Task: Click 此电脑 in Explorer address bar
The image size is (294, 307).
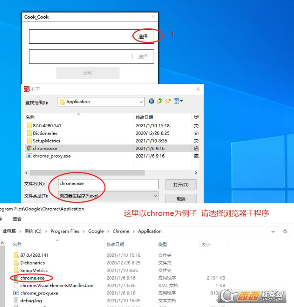Action: point(9,231)
